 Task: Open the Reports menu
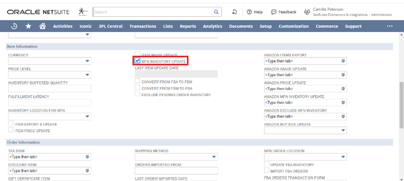point(188,26)
